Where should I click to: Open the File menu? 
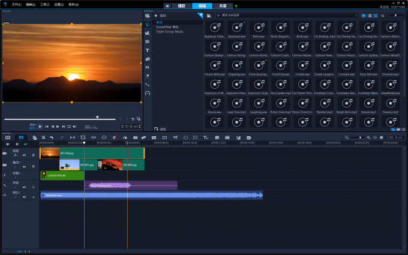click(x=16, y=5)
